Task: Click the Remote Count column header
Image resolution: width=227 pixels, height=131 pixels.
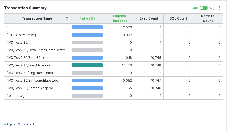Action: point(208,18)
